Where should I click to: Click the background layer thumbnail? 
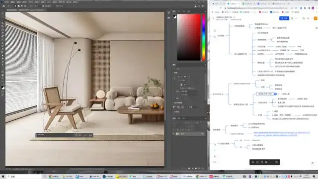click(177, 134)
